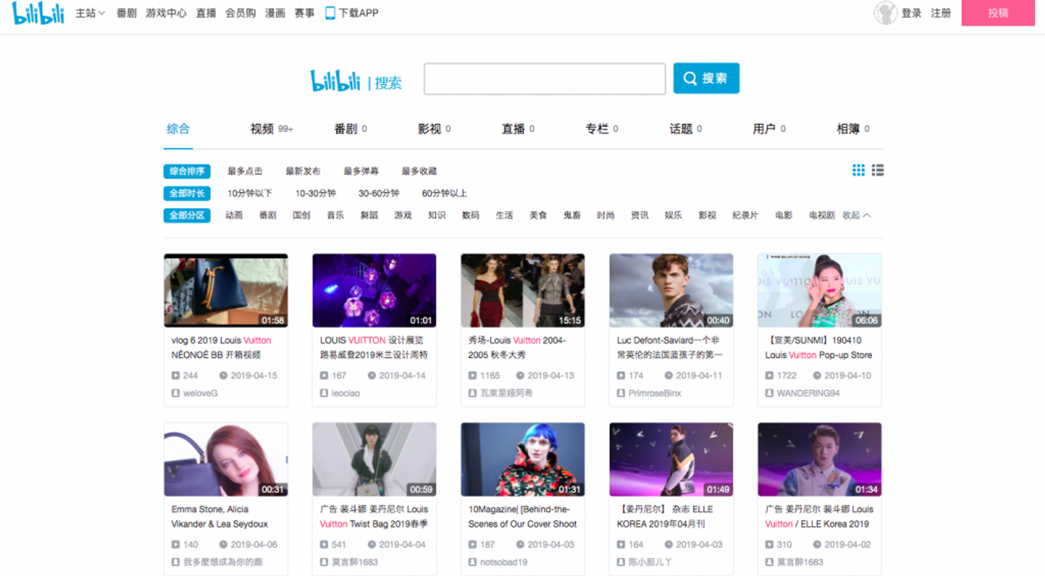Filter results by 动画 category
The image size is (1045, 576).
point(234,215)
